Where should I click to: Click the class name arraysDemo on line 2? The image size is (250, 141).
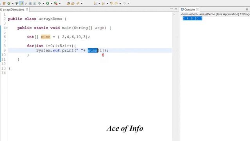(x=50, y=19)
